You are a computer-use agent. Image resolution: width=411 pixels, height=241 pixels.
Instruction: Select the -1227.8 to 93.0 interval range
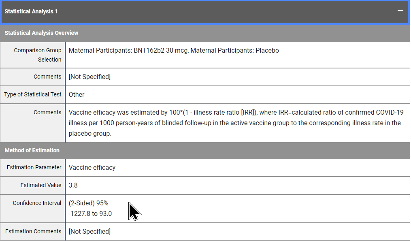coord(90,213)
